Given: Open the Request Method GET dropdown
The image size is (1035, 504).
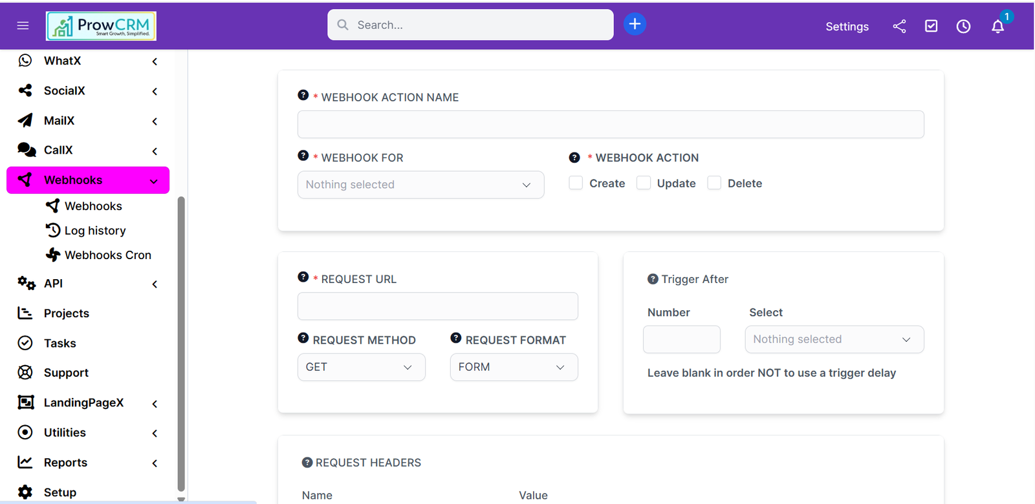Looking at the screenshot, I should 362,367.
